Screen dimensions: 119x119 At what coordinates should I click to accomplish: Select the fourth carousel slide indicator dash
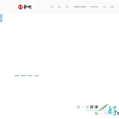37,76
